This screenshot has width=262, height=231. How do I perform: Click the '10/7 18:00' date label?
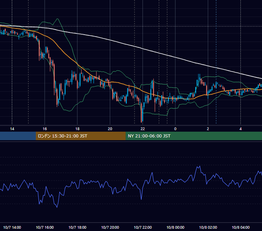(x=77, y=227)
